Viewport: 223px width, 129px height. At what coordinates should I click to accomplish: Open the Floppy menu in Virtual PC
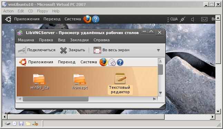click(x=42, y=11)
